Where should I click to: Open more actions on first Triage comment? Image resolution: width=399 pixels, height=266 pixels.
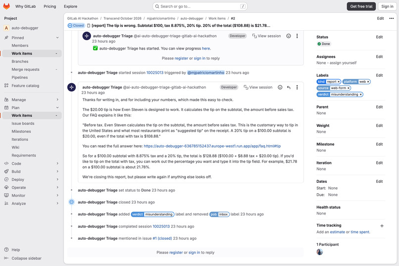coord(297,36)
